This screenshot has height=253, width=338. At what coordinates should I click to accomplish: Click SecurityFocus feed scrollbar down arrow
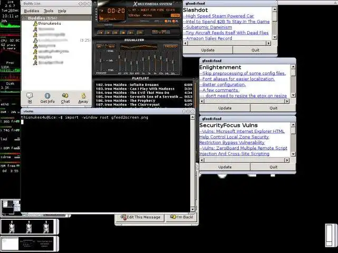point(293,154)
